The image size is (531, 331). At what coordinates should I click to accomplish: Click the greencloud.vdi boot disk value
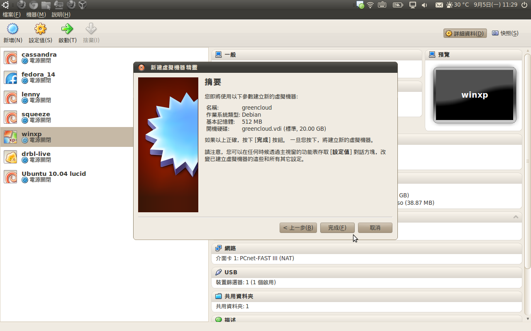tap(284, 129)
